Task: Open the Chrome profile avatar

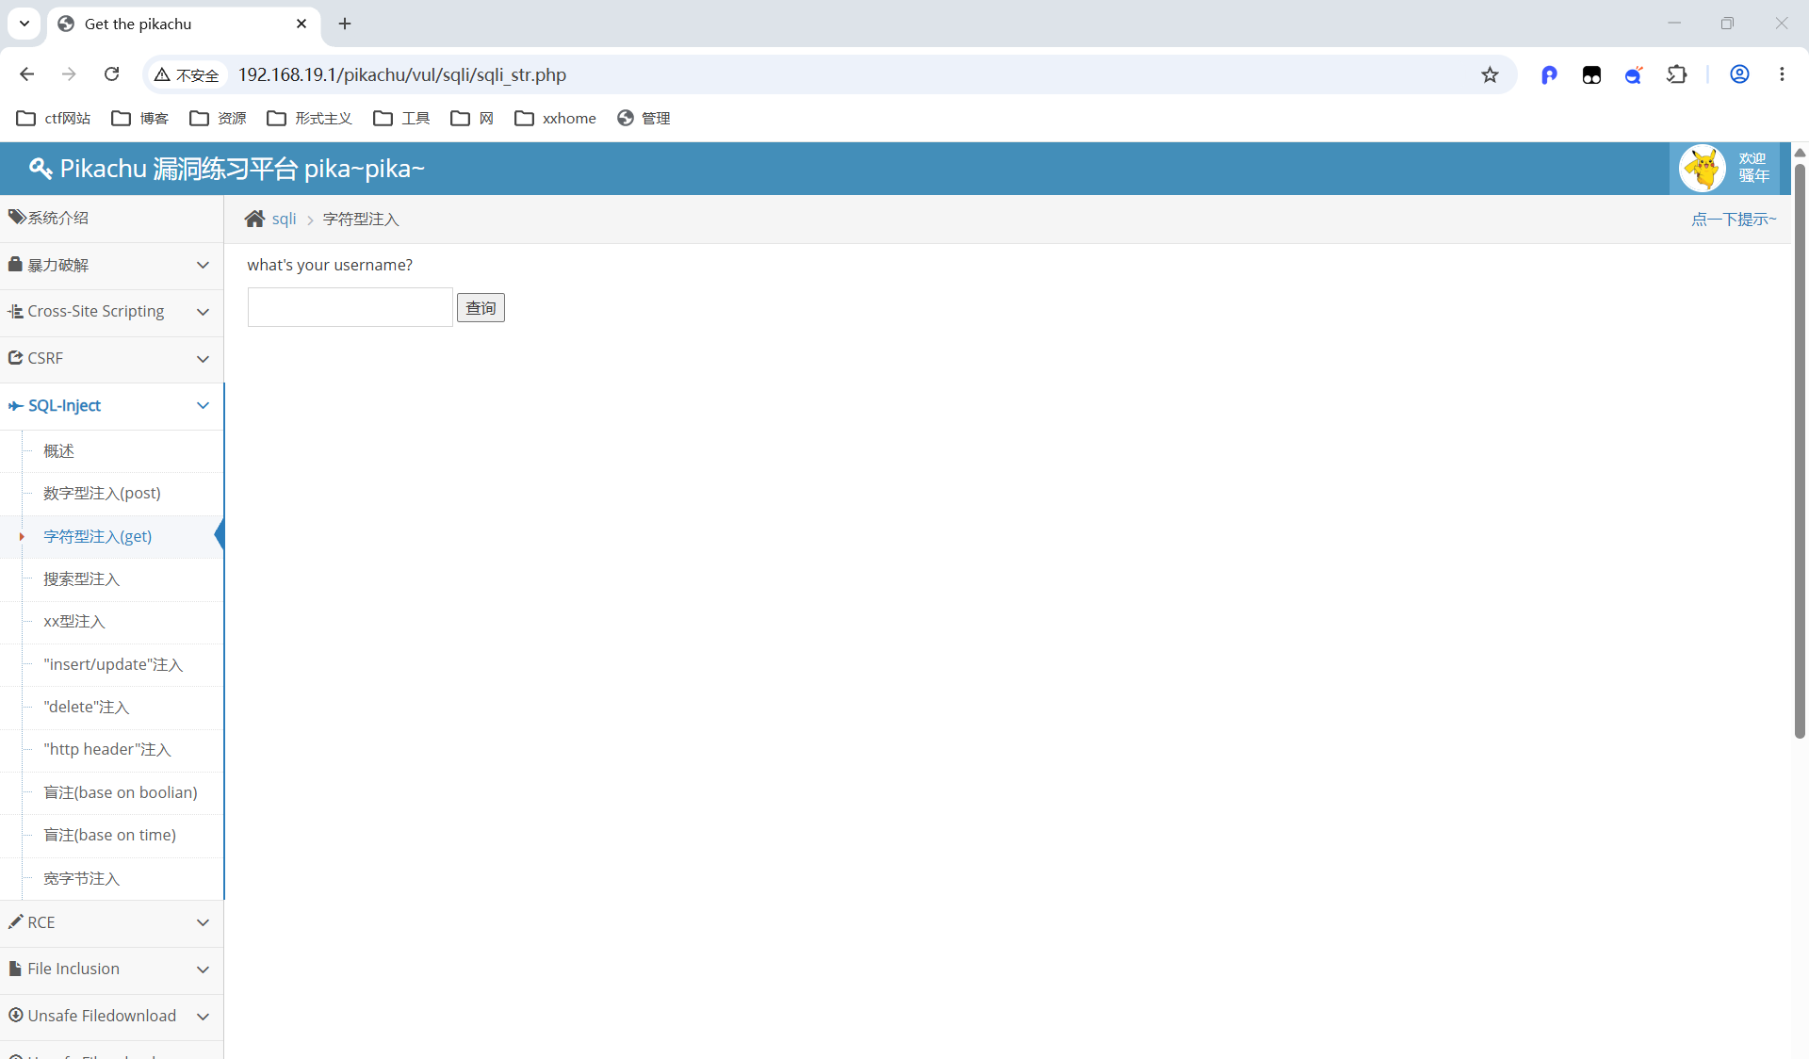Action: tap(1739, 74)
